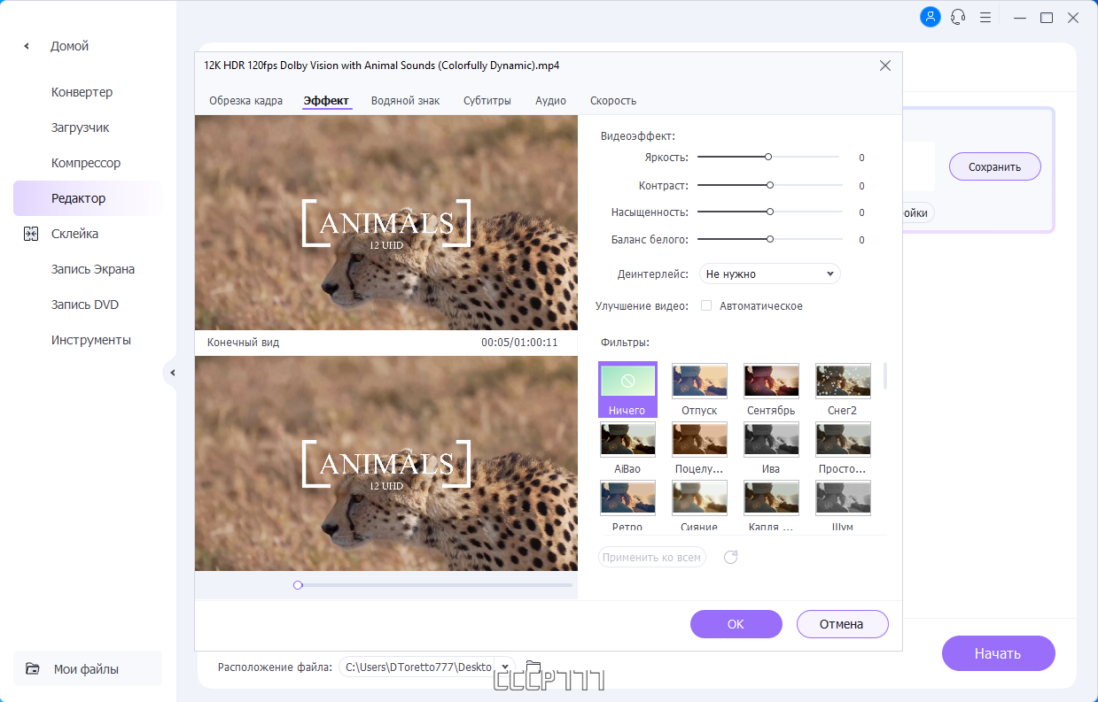Viewport: 1098px width, 702px height.
Task: Open Инструменты in the sidebar
Action: [x=91, y=340]
